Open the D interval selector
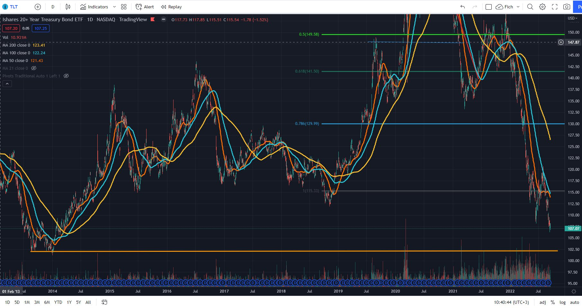Screen dimensions: 582x308 click(x=53, y=7)
